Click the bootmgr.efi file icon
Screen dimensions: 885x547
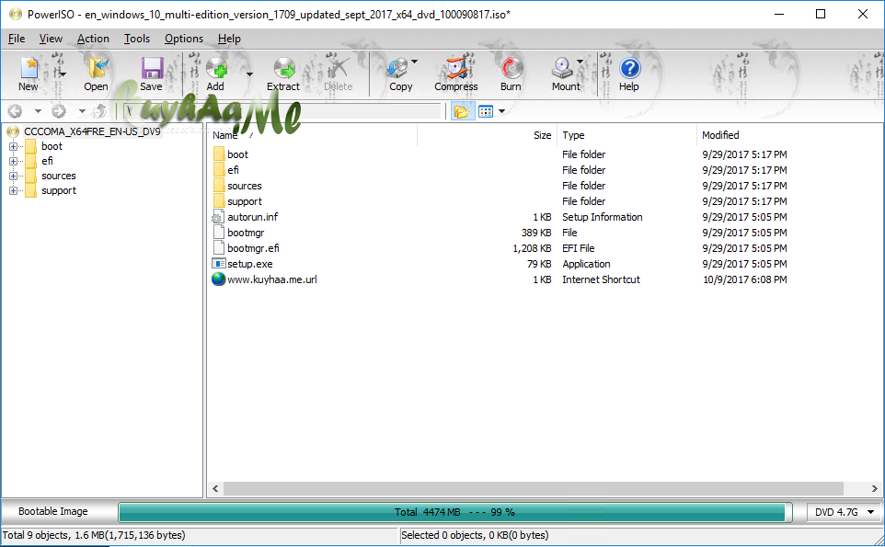click(x=219, y=247)
